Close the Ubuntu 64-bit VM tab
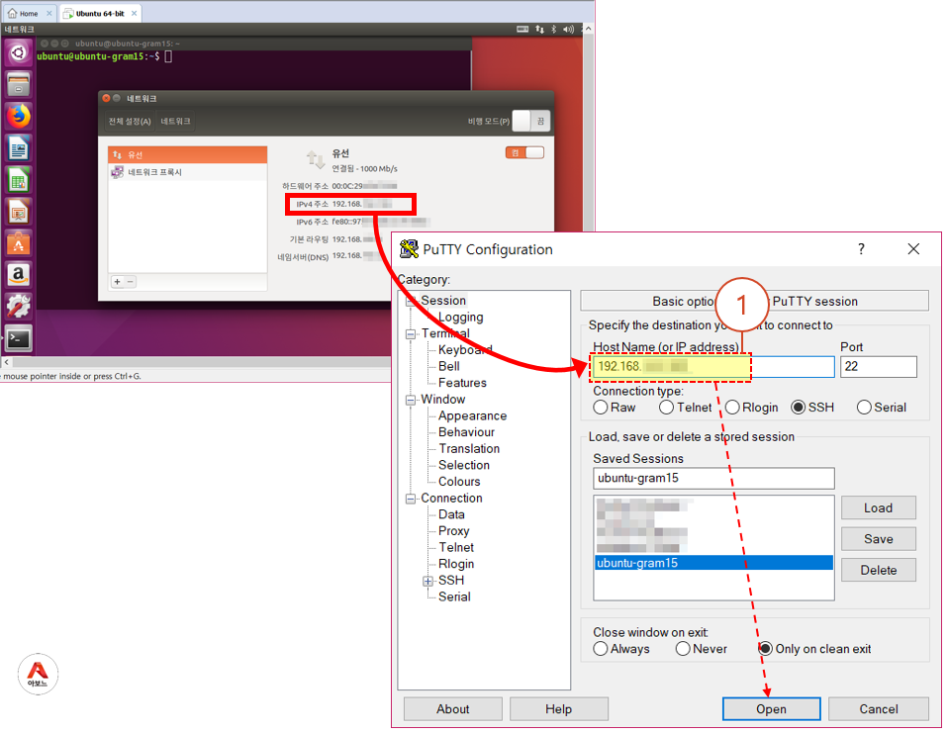The height and width of the screenshot is (734, 948). click(135, 13)
